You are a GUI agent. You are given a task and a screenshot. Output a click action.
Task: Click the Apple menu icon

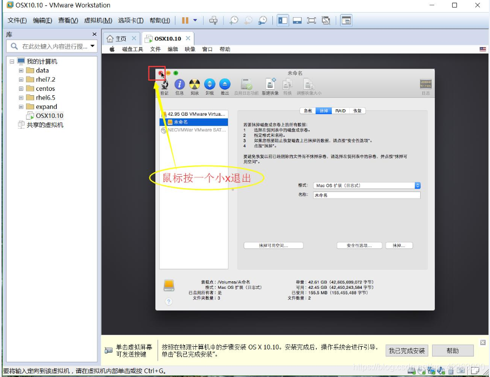click(112, 49)
